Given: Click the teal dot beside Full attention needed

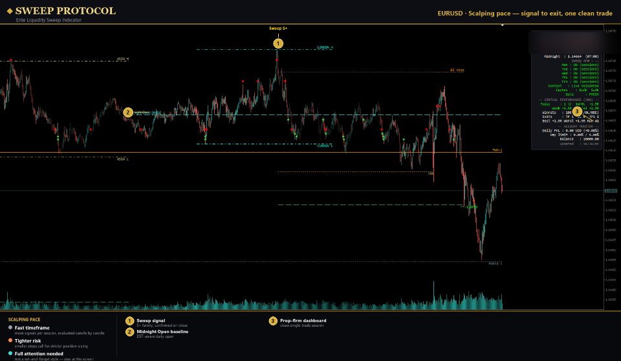Looking at the screenshot, I should coord(10,353).
